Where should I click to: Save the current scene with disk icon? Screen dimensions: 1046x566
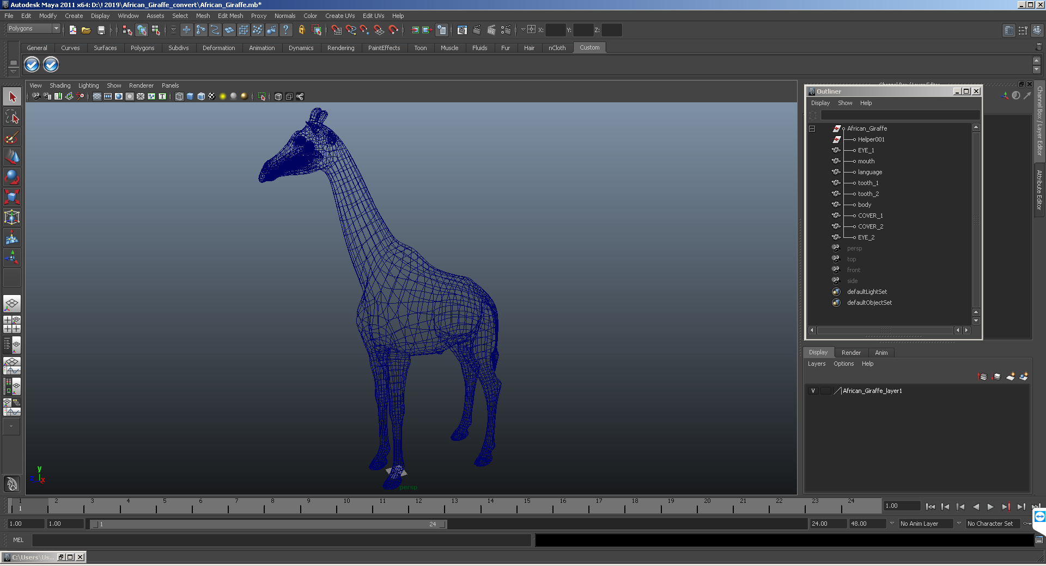click(x=101, y=30)
